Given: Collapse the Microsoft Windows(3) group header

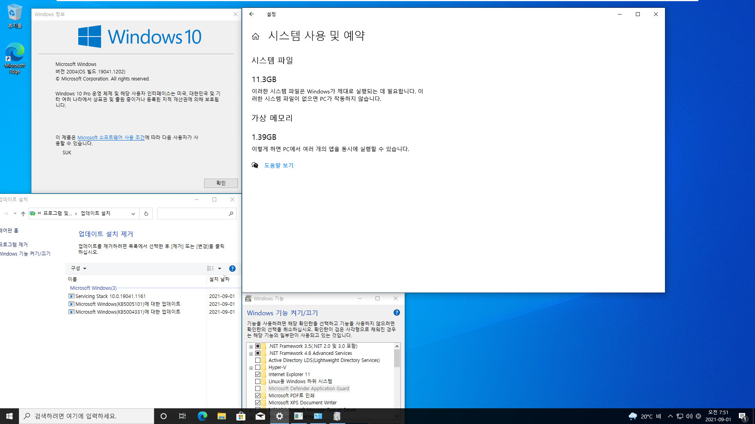Looking at the screenshot, I should tap(93, 288).
